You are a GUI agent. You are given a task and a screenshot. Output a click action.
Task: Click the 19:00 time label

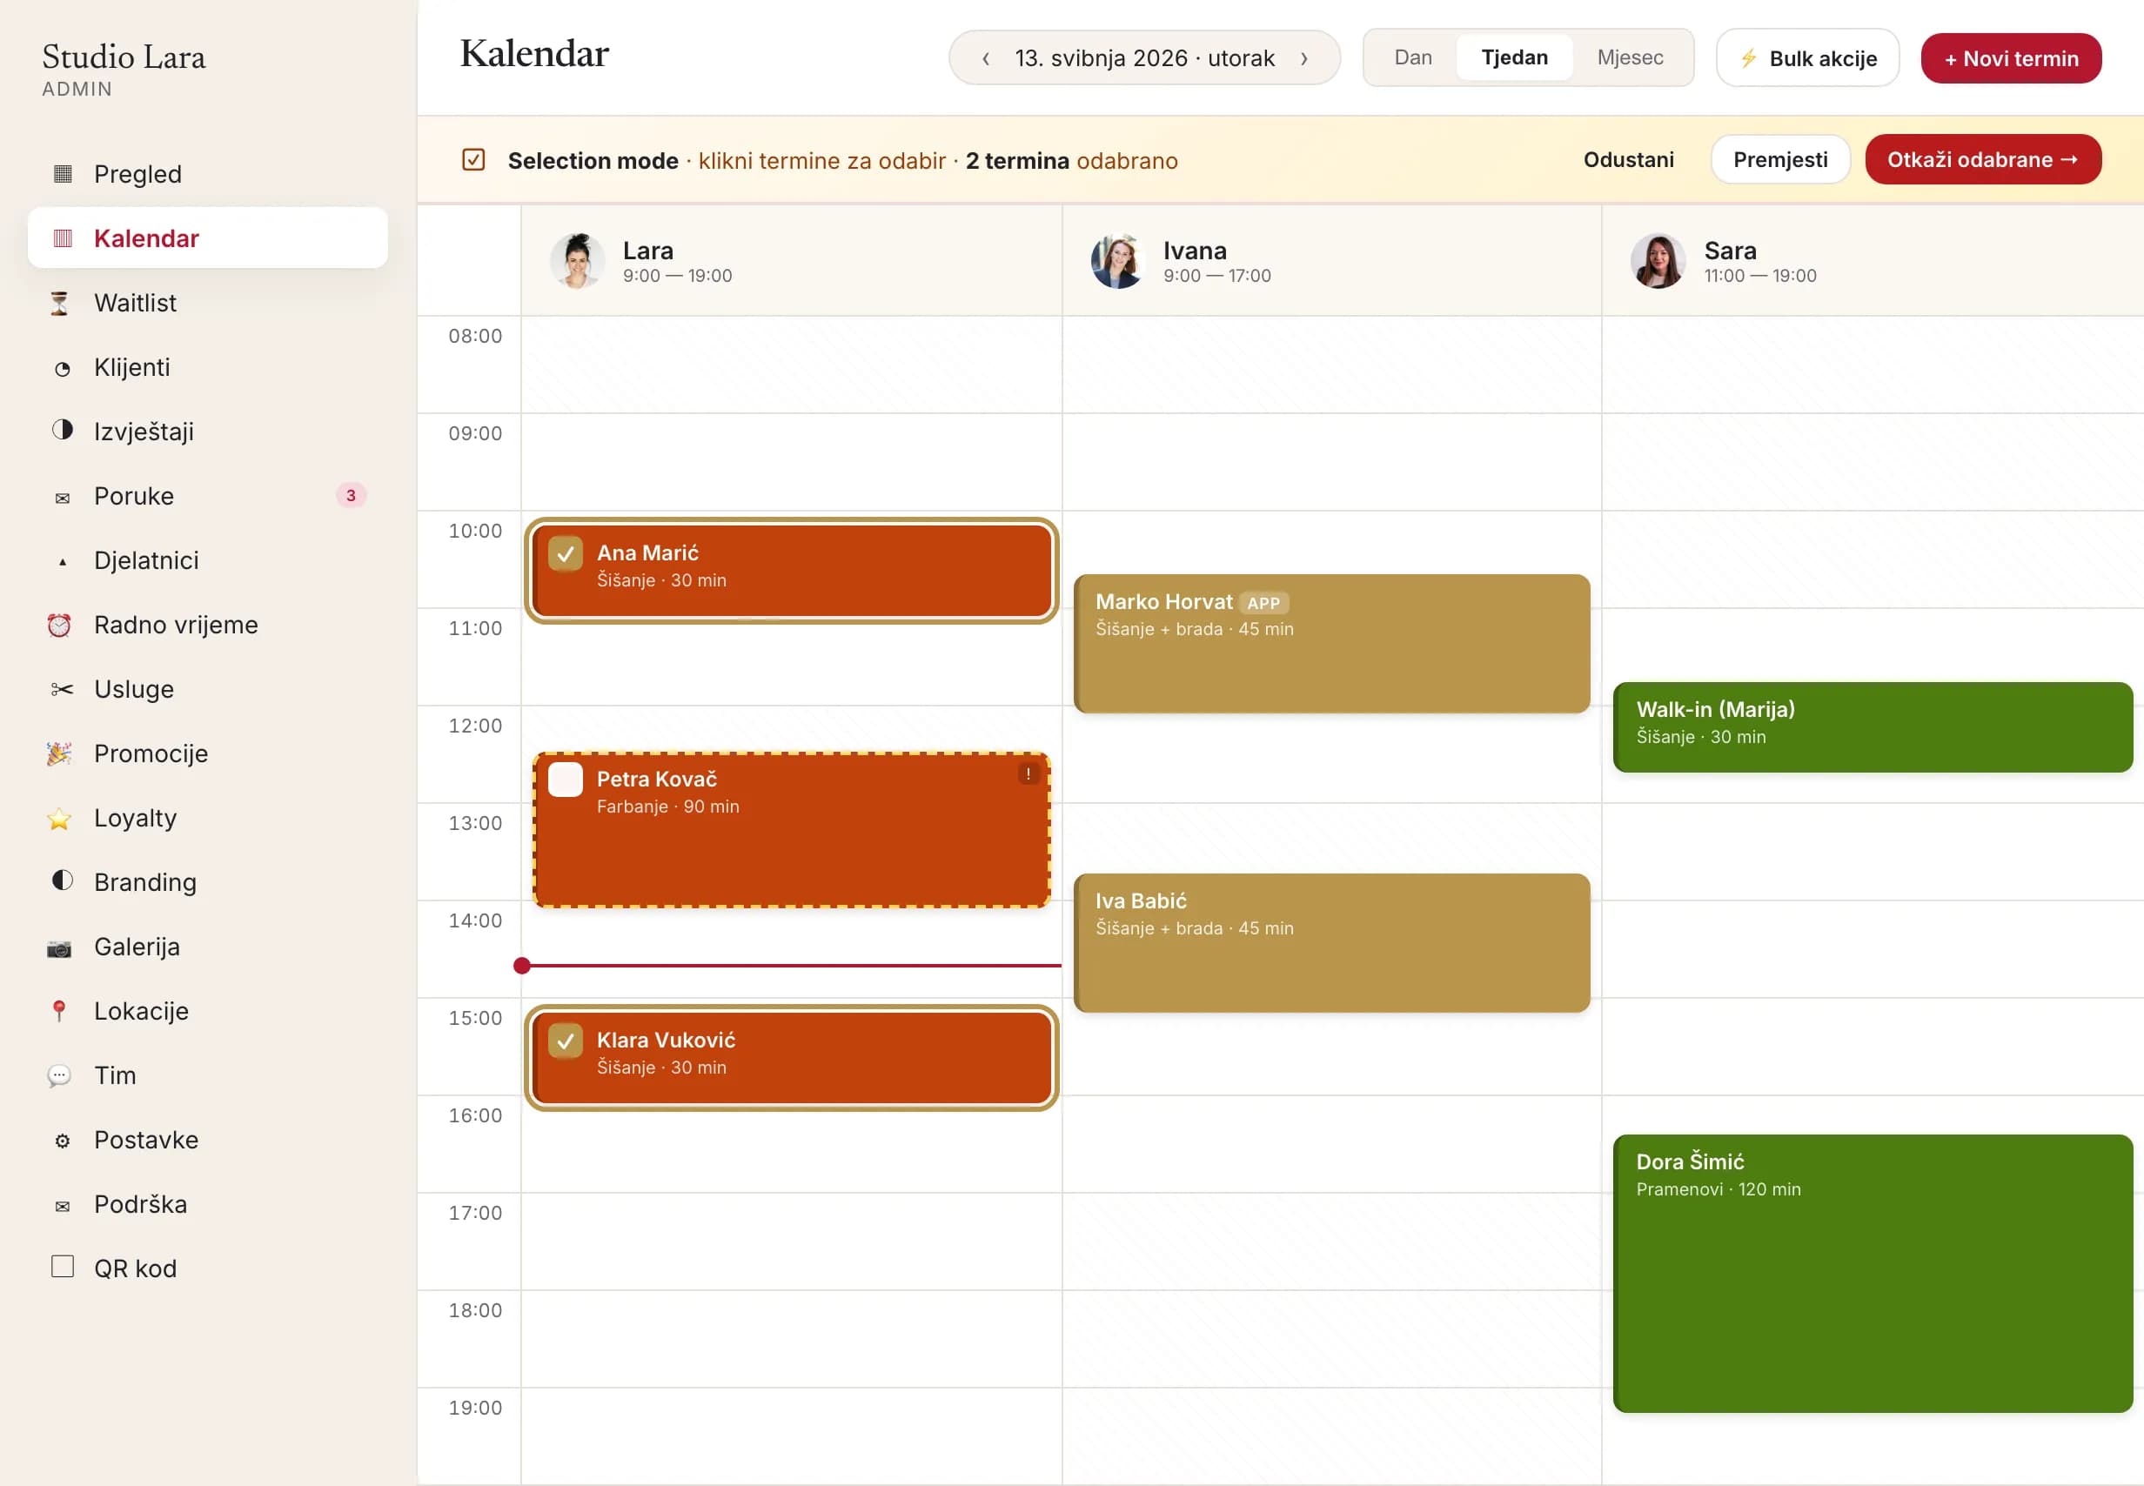(475, 1408)
